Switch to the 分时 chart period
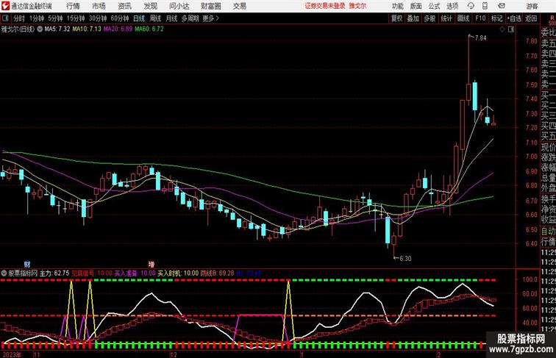This screenshot has height=358, width=556. [19, 18]
